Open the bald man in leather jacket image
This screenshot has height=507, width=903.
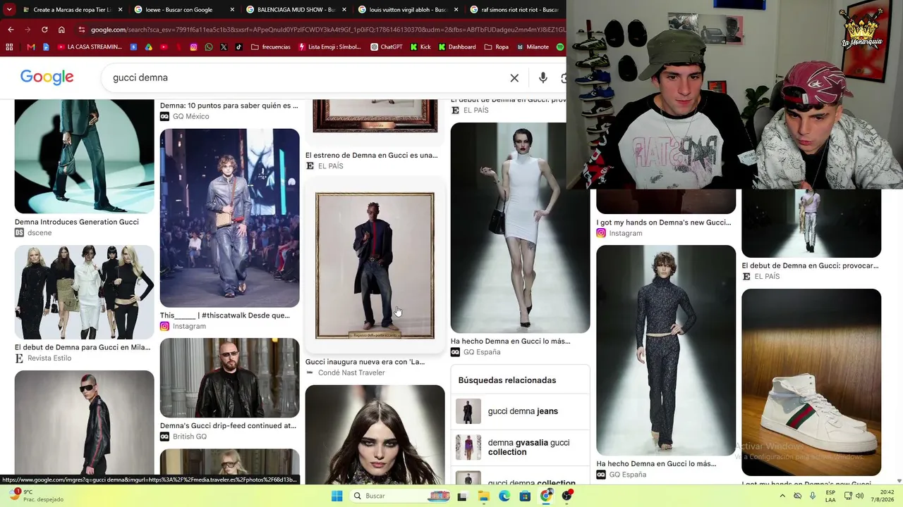pos(229,377)
